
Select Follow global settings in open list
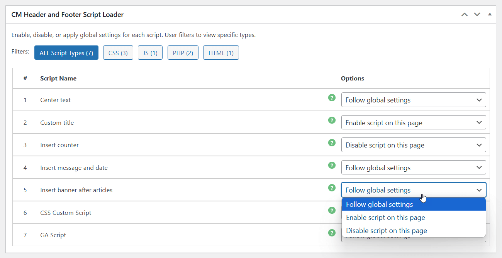(380, 204)
